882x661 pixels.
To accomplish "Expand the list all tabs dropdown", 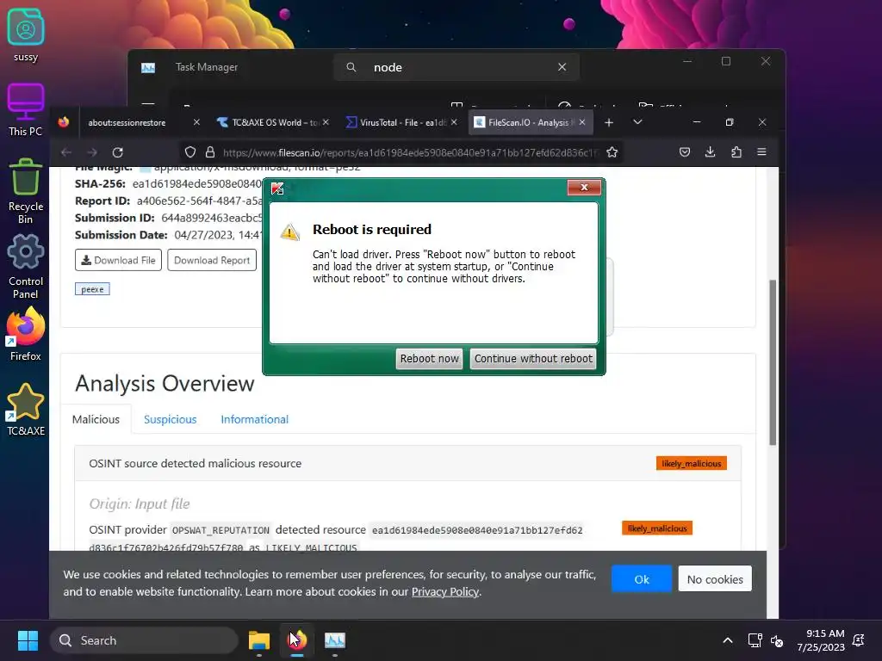I will [637, 122].
